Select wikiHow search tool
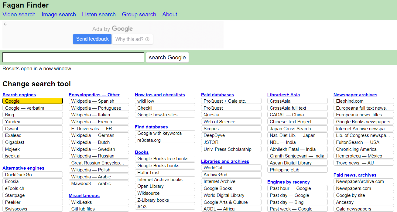The width and height of the screenshot is (397, 212). pyautogui.click(x=165, y=101)
